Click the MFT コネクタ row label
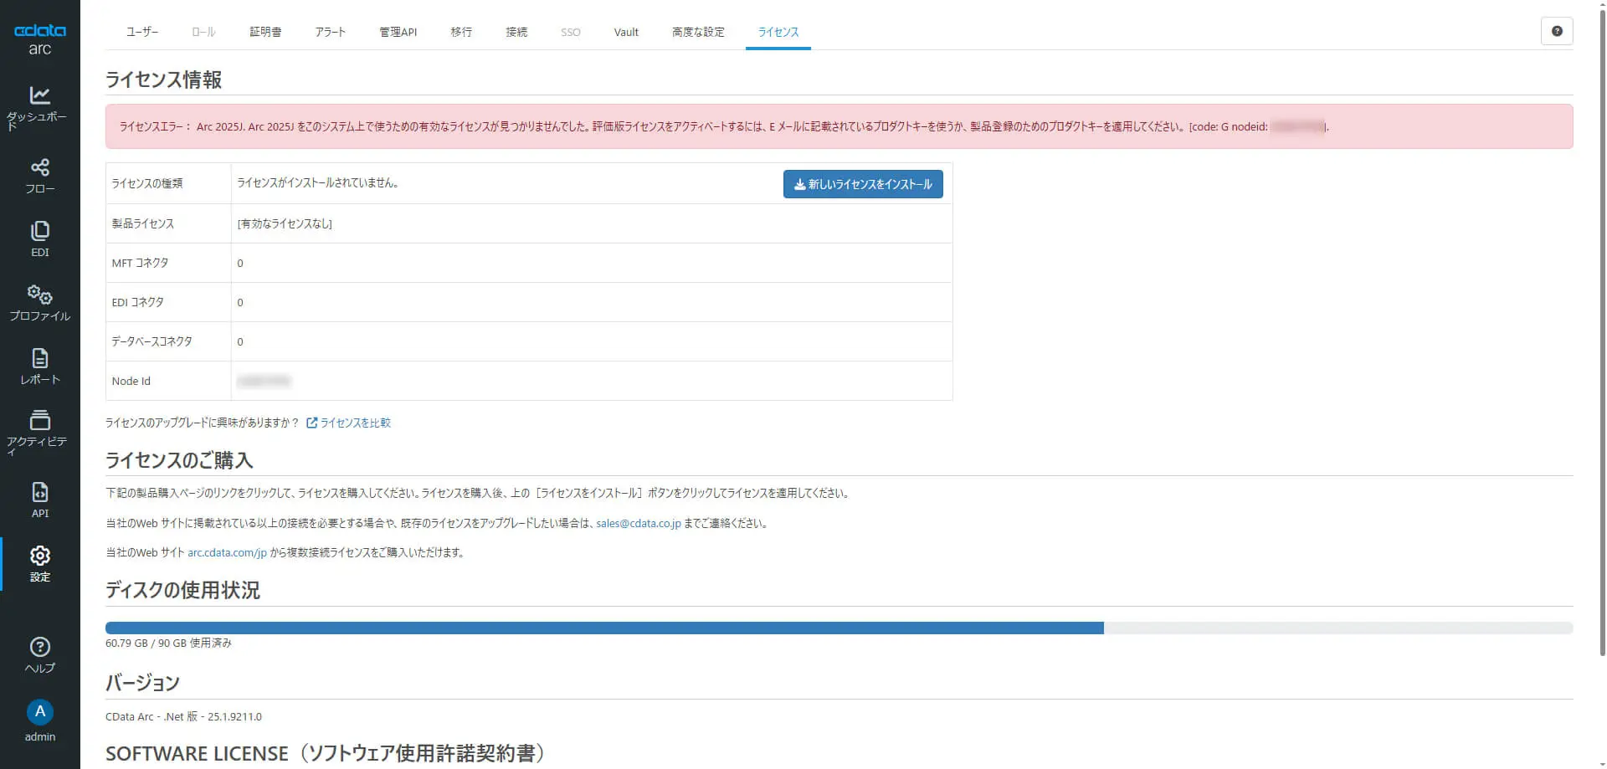 click(140, 263)
